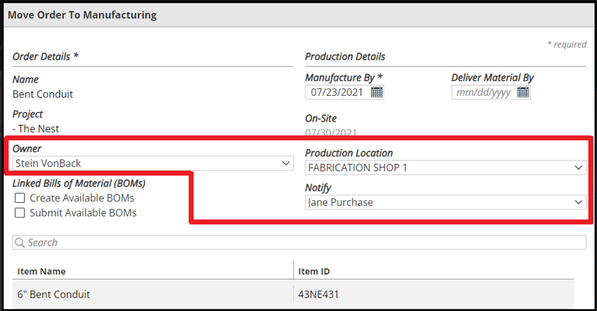The height and width of the screenshot is (311, 597).
Task: Enable Create Available BOMs checkbox
Action: click(20, 198)
